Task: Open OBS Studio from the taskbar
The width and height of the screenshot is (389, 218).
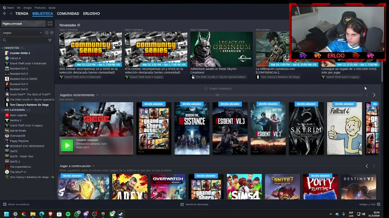Action: [x=95, y=214]
